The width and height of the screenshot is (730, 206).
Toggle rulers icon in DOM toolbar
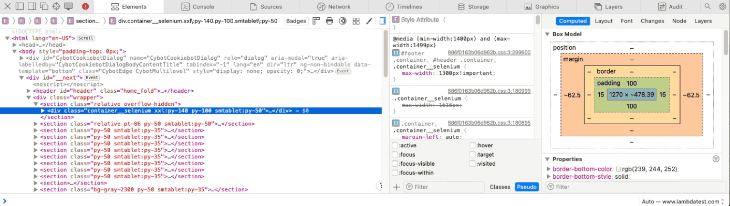coord(316,21)
